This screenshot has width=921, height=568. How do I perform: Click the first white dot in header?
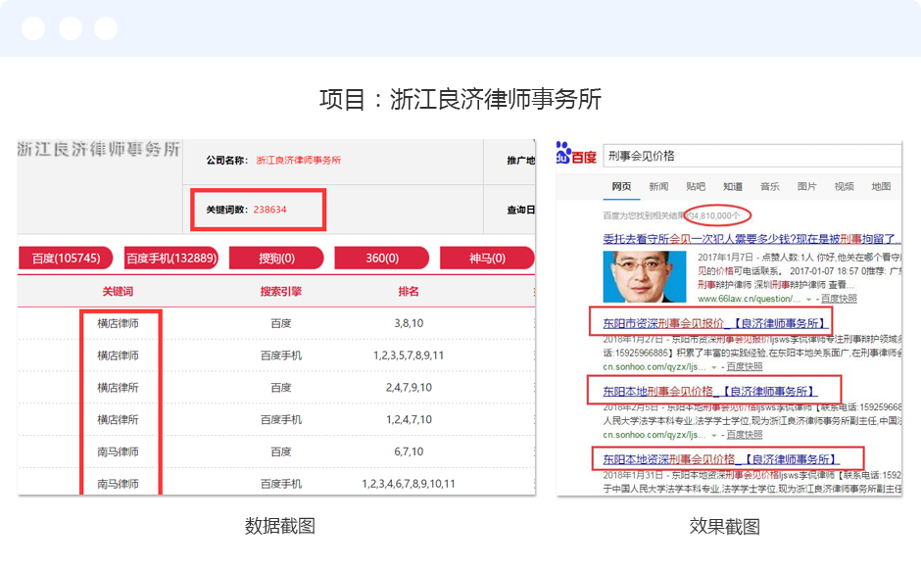(x=33, y=28)
